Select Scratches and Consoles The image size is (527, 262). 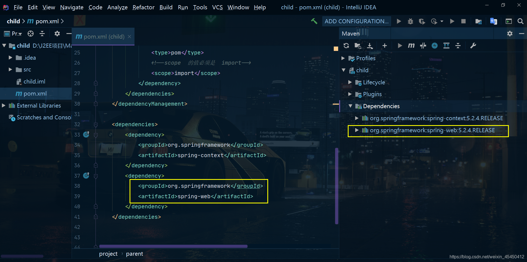40,117
